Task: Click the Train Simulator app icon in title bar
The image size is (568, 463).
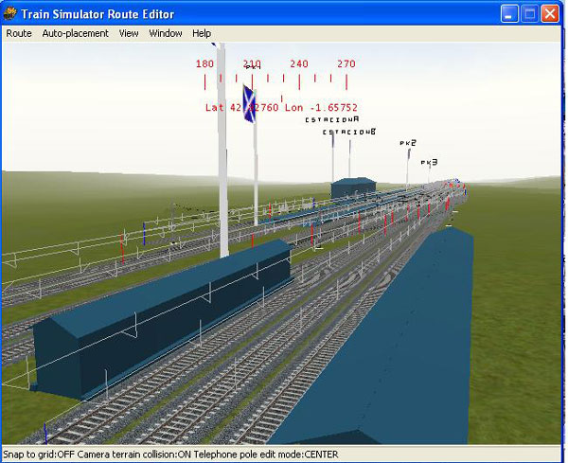Action: (9, 14)
